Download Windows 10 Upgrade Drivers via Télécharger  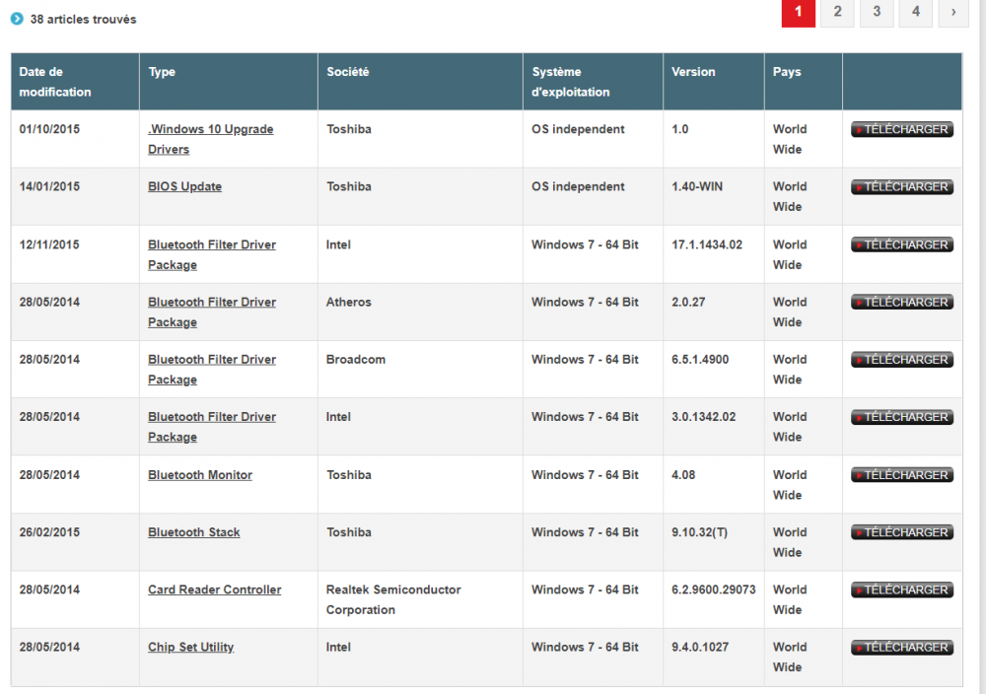tap(902, 129)
